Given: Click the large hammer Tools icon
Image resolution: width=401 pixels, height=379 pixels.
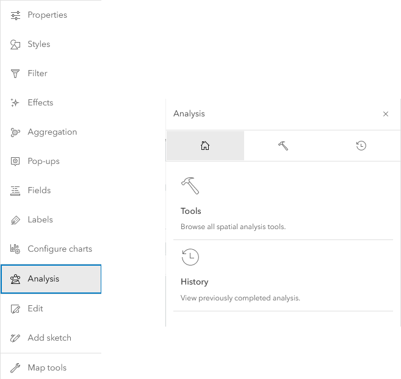Looking at the screenshot, I should (x=190, y=186).
